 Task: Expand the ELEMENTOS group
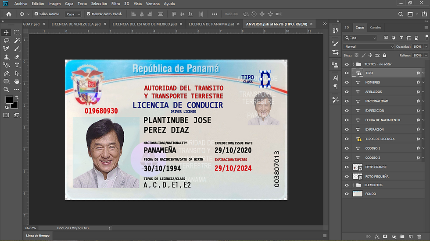pyautogui.click(x=354, y=185)
